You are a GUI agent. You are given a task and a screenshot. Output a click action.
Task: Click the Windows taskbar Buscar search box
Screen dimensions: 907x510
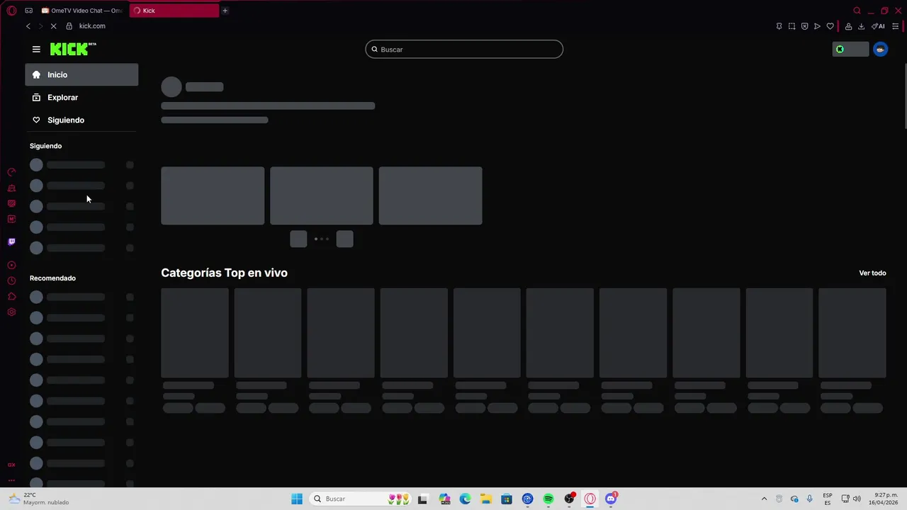(361, 499)
